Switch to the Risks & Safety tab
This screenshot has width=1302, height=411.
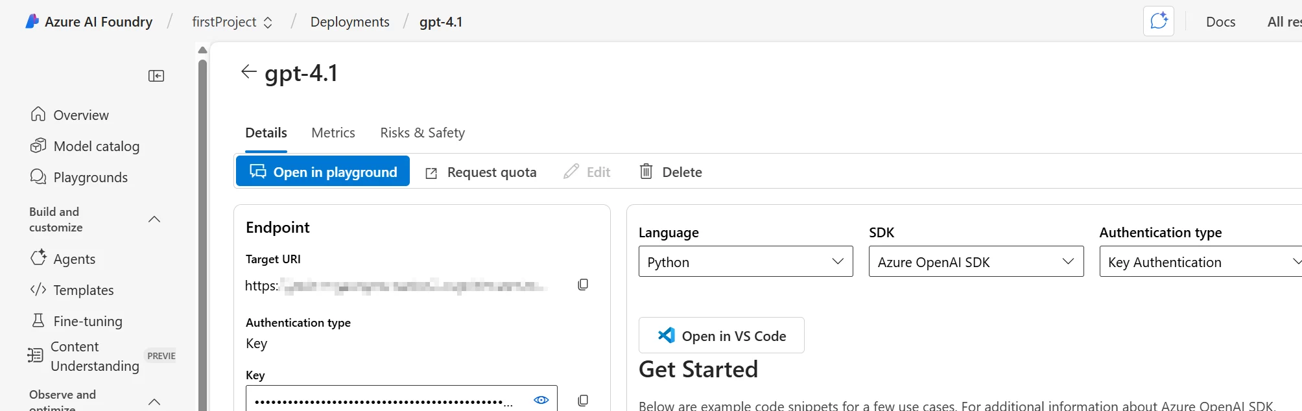(423, 133)
